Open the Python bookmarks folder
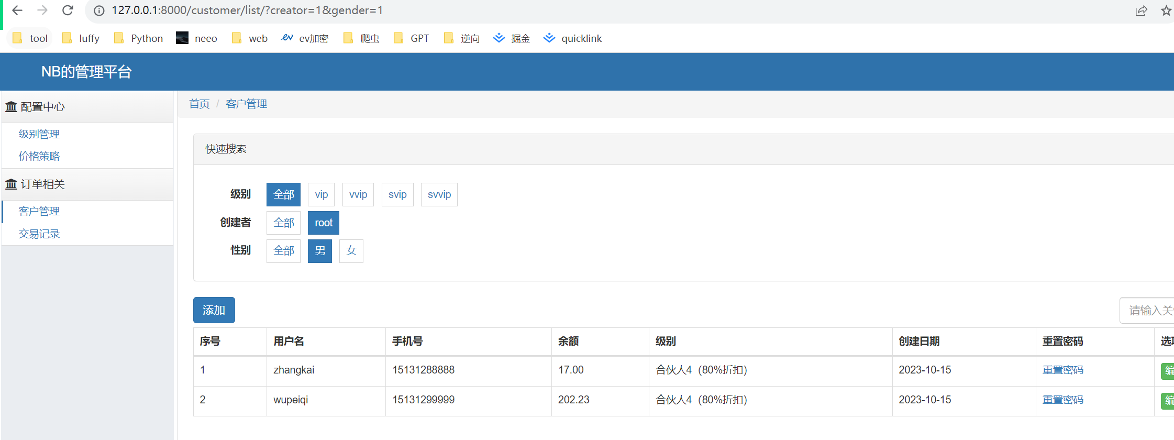 pyautogui.click(x=139, y=38)
